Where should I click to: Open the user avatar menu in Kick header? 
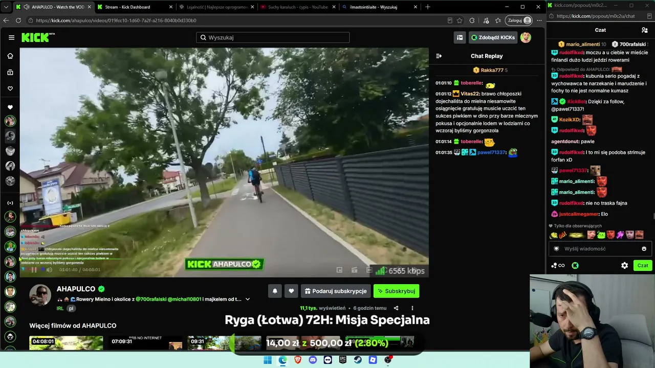[x=526, y=37]
